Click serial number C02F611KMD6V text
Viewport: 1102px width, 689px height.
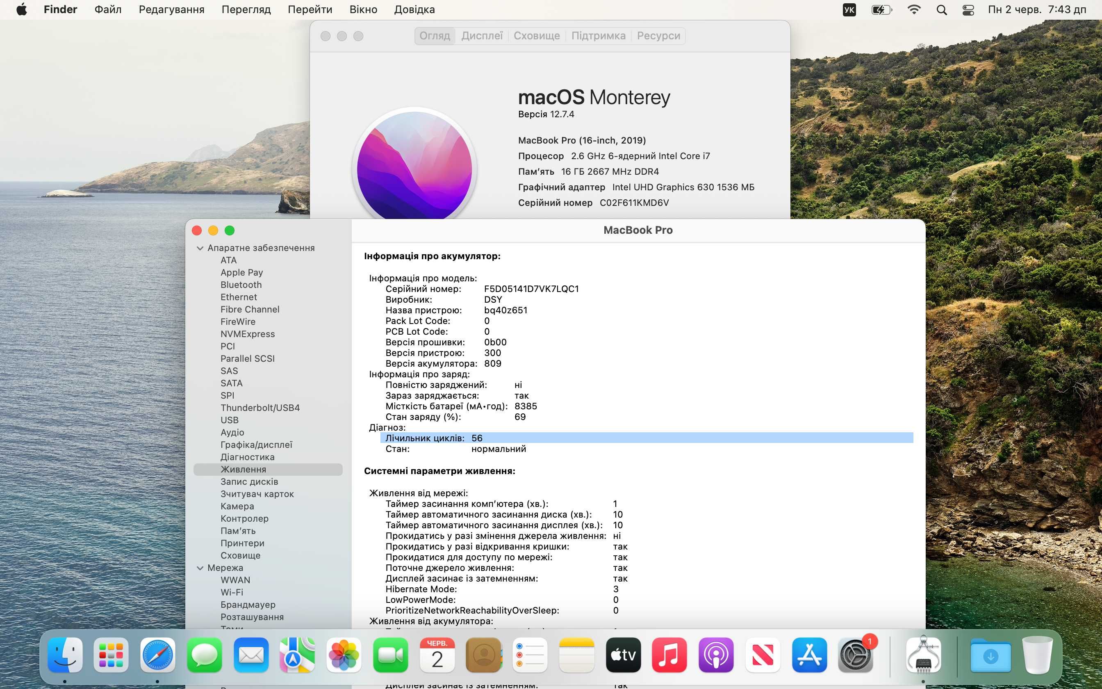(x=634, y=203)
